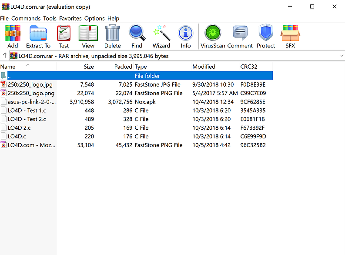Open the Commands menu
The height and width of the screenshot is (255, 345).
26,18
